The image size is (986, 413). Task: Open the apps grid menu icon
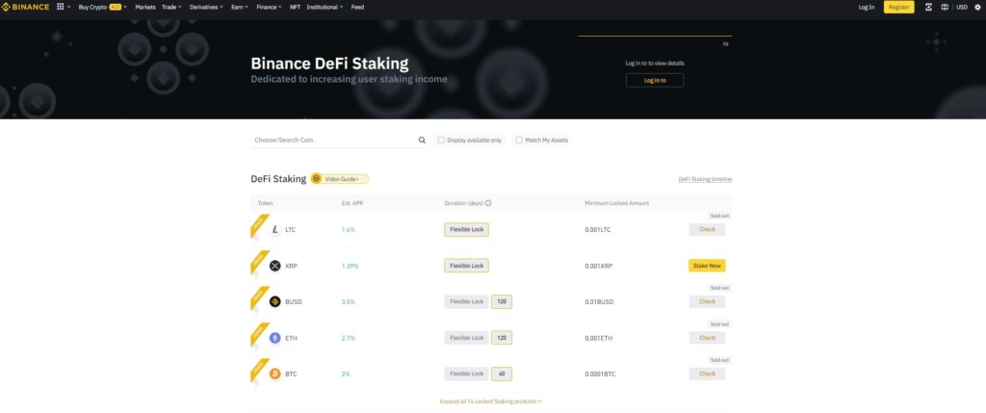point(61,7)
